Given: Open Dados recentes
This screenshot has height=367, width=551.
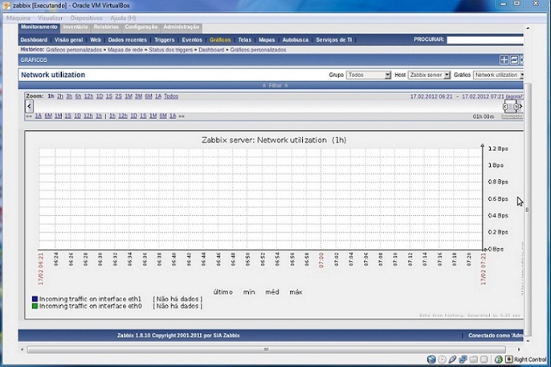Looking at the screenshot, I should coord(127,40).
